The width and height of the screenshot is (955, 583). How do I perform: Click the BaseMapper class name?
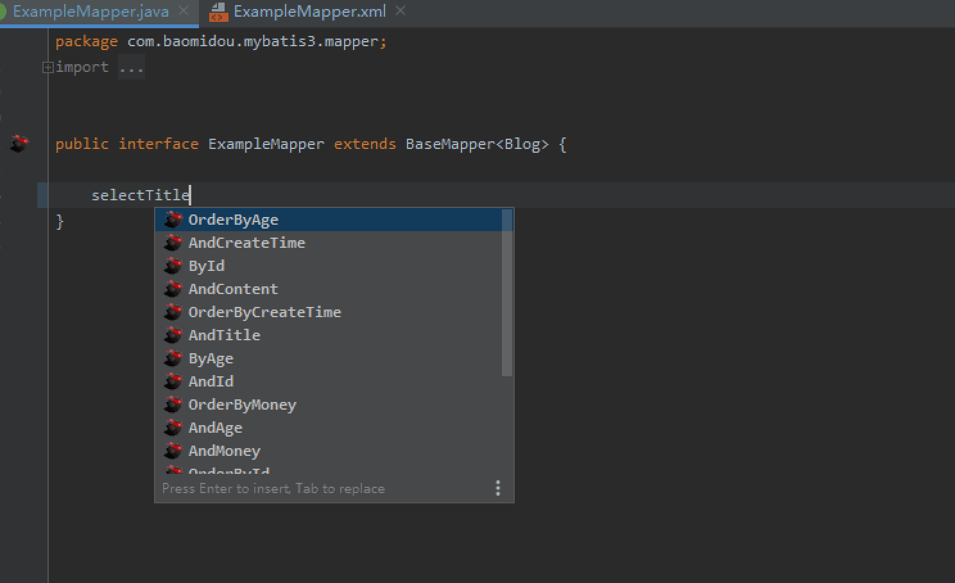450,144
